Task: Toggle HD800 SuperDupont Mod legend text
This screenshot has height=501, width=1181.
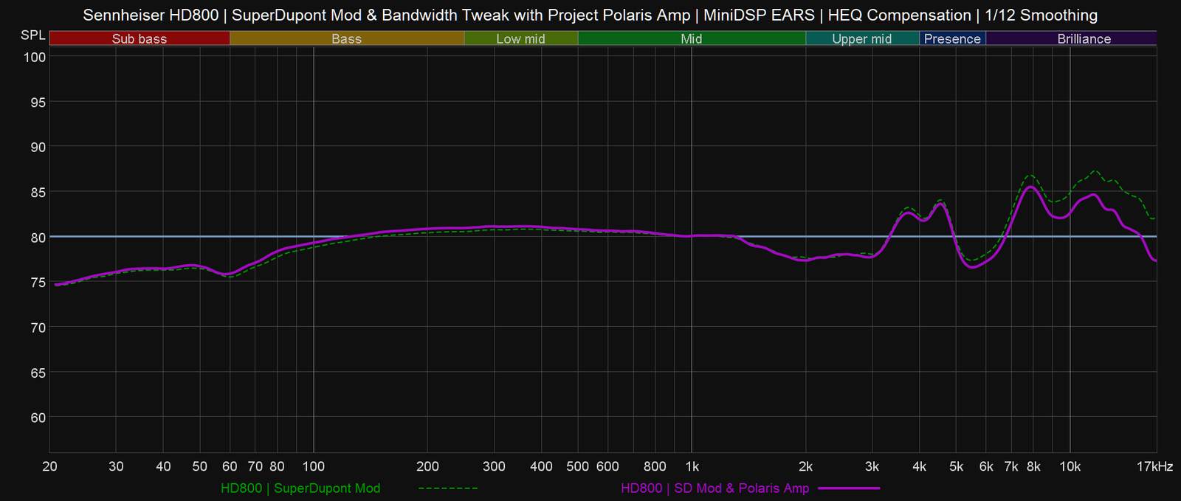Action: tap(300, 488)
